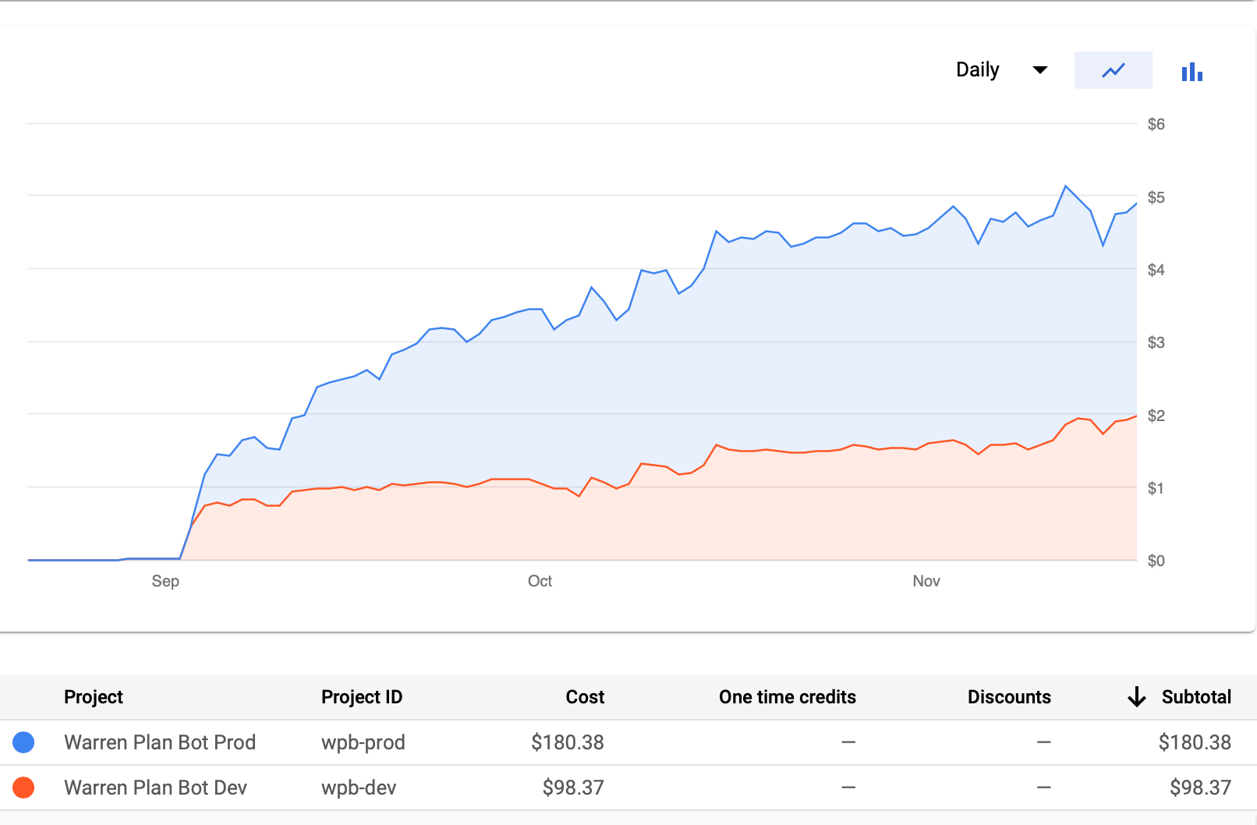Click the $180.38 cost value
This screenshot has width=1257, height=825.
pyautogui.click(x=568, y=742)
